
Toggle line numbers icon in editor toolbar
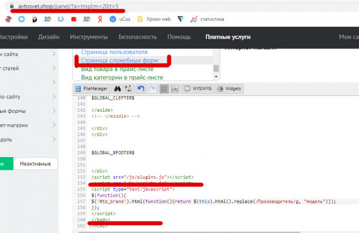point(164,88)
